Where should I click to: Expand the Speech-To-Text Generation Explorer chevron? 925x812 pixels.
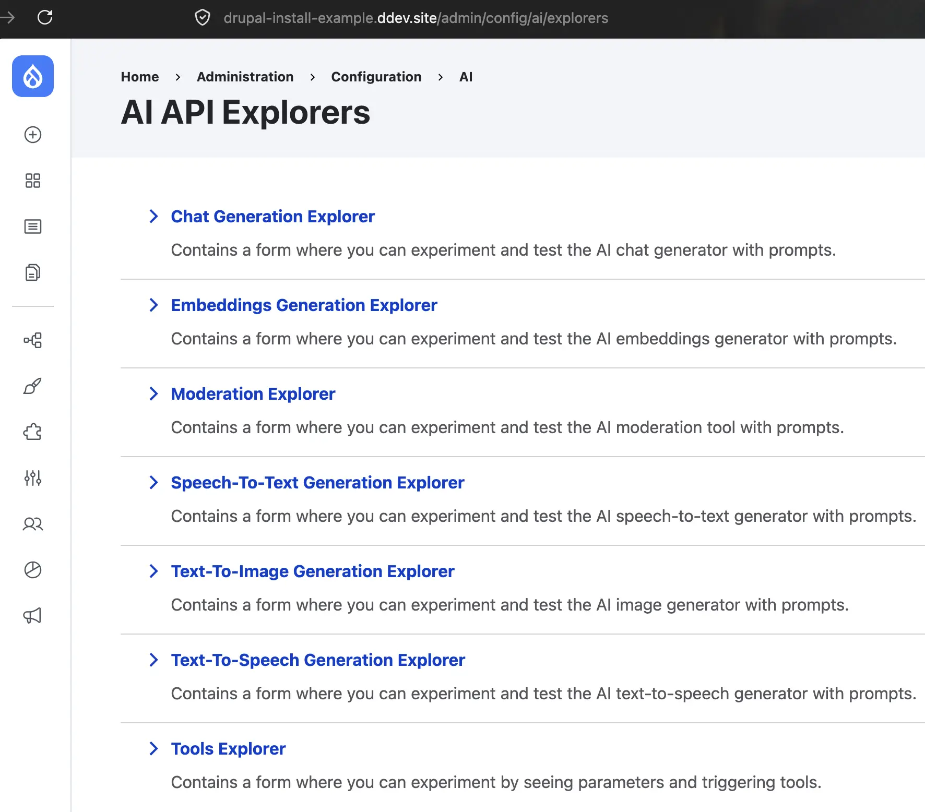(x=153, y=482)
